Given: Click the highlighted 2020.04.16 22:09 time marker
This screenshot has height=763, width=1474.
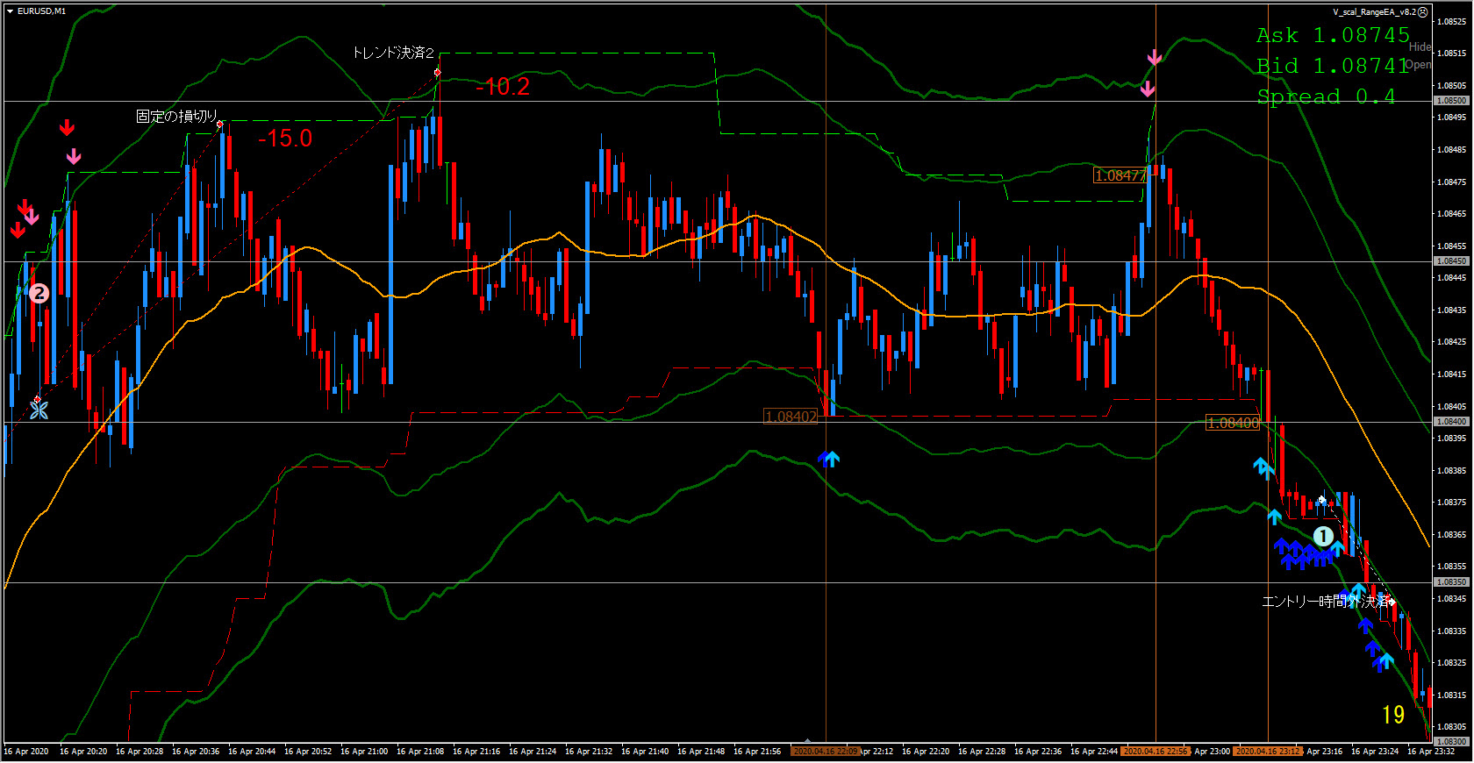Looking at the screenshot, I should point(825,752).
